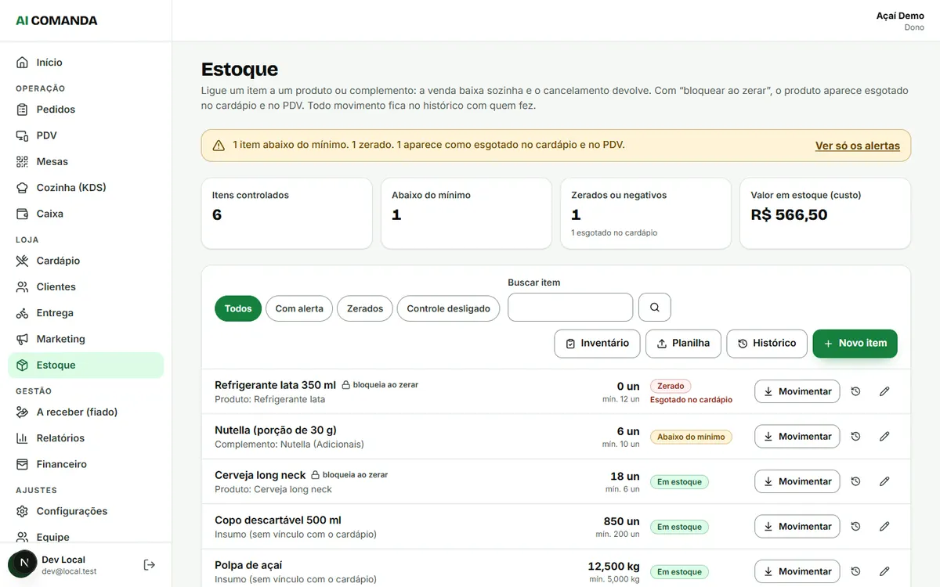The width and height of the screenshot is (940, 587).
Task: Click the Dev Local avatar
Action: pos(23,564)
